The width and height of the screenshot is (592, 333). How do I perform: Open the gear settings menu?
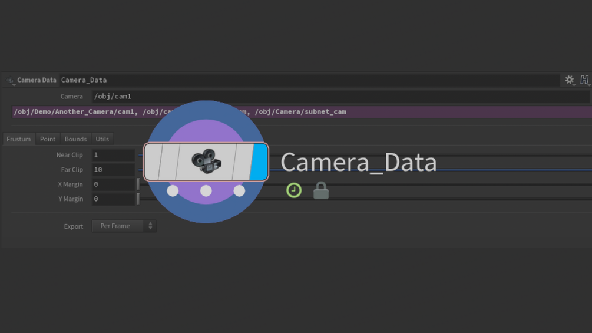570,80
